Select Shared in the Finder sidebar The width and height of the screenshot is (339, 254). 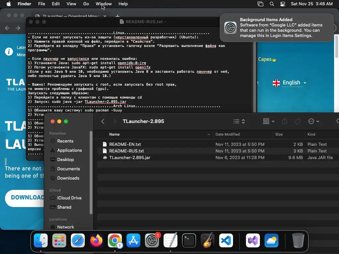tap(64, 207)
